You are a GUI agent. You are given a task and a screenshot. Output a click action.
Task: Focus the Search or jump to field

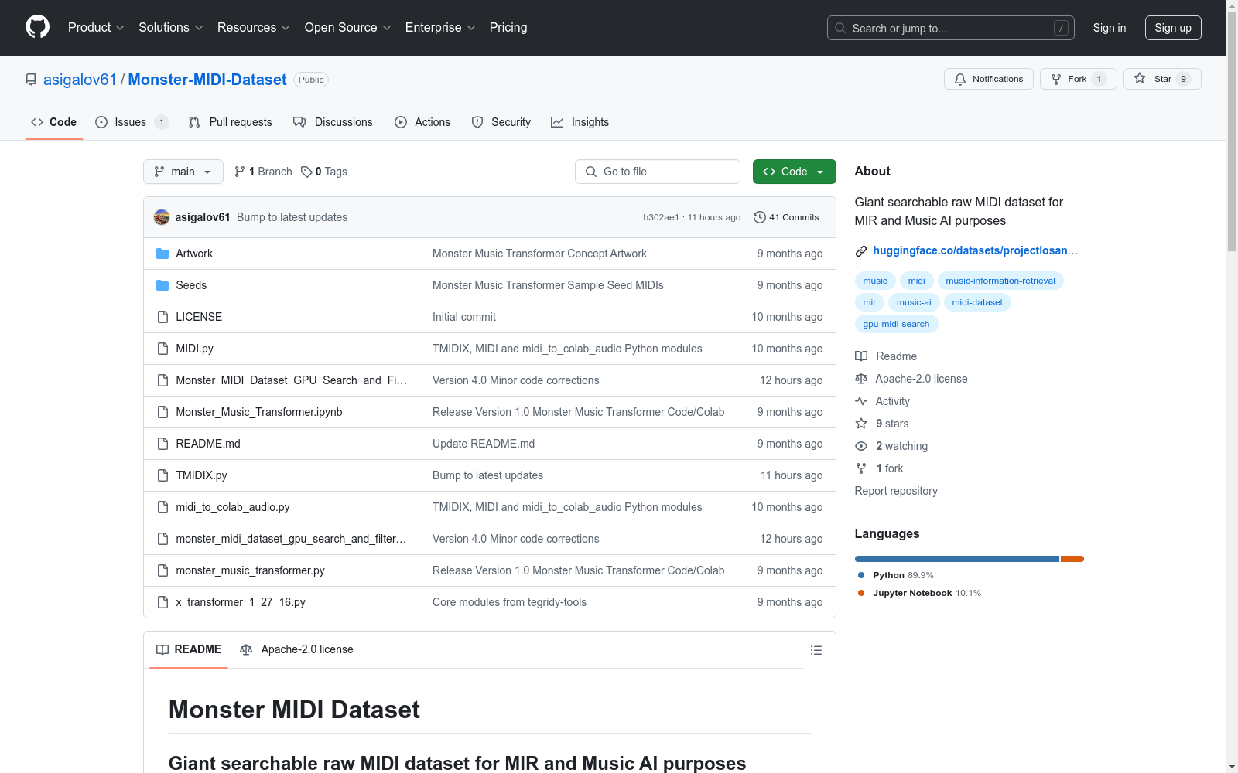[x=951, y=28]
